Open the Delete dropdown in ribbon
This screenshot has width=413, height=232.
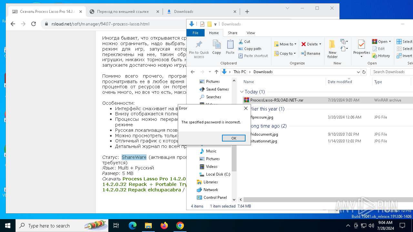320,44
